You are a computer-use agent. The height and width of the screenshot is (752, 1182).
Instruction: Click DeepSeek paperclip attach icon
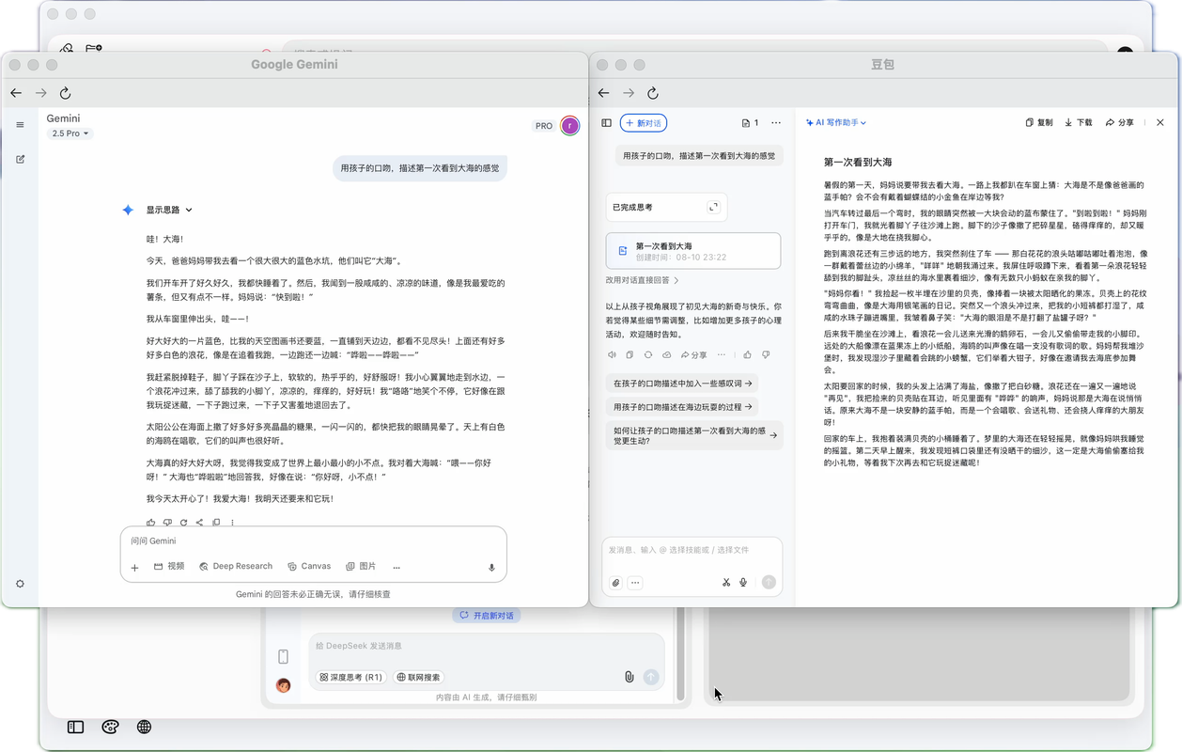click(x=629, y=677)
